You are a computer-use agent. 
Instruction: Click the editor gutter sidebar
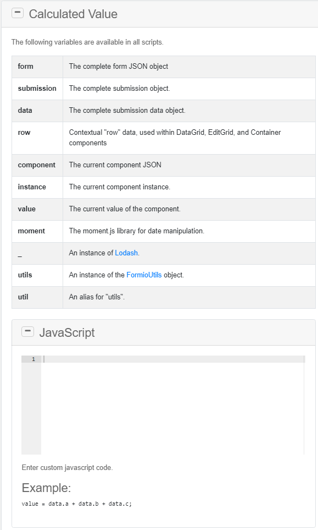[32, 407]
